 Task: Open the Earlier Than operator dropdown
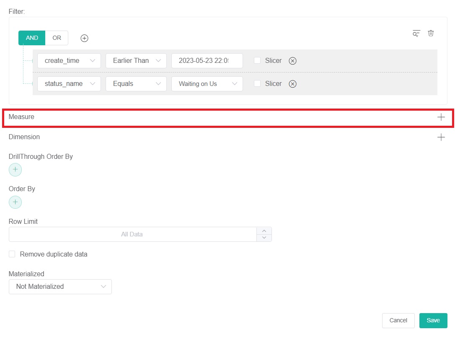click(136, 61)
